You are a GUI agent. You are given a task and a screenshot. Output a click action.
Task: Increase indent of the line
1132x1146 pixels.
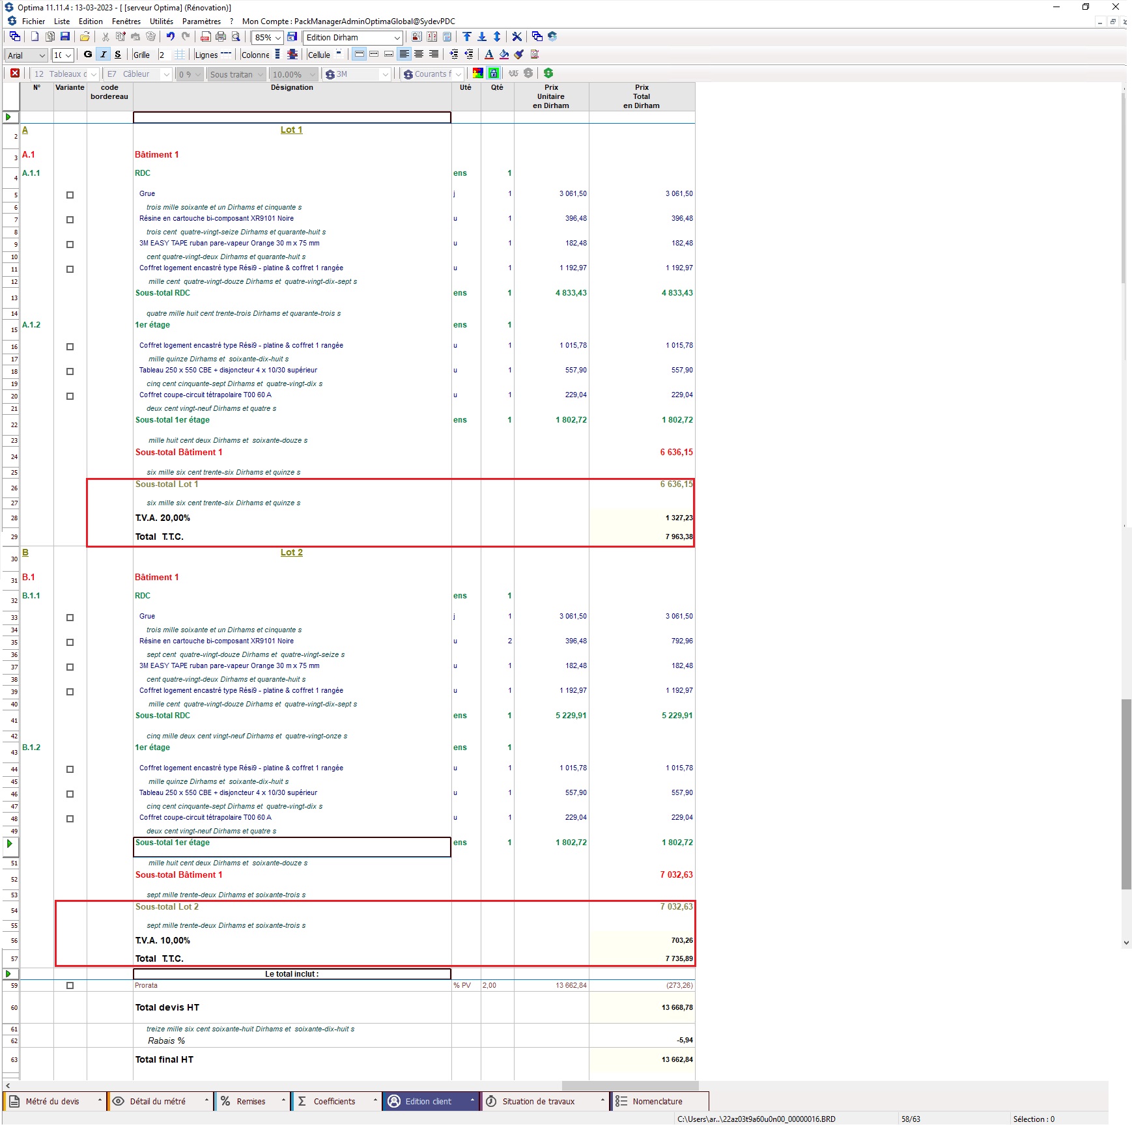pyautogui.click(x=454, y=55)
